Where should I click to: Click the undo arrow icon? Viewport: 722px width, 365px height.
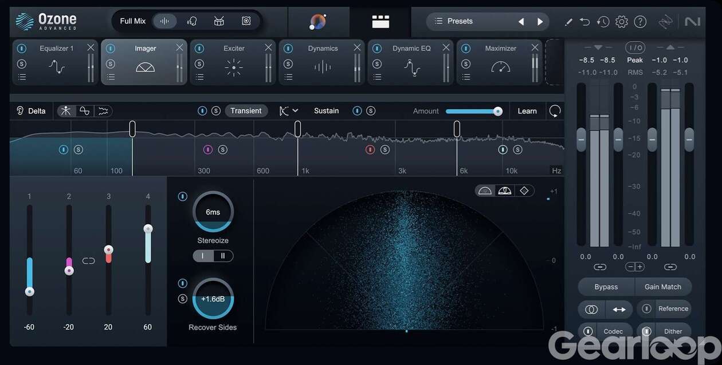584,22
